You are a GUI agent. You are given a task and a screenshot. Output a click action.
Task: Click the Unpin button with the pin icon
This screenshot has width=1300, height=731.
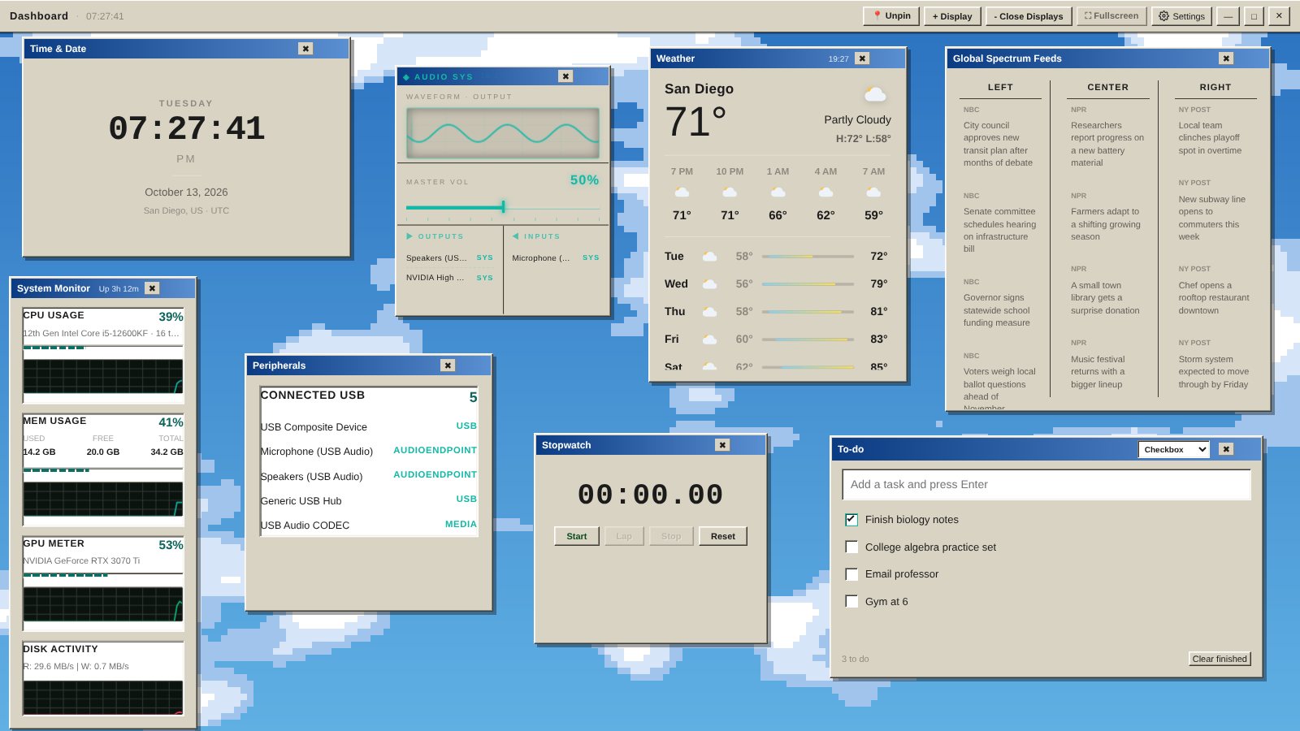[891, 16]
